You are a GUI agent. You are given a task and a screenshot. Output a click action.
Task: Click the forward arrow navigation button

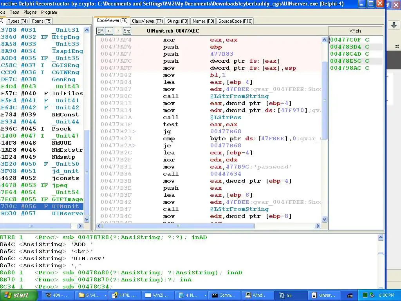118,31
